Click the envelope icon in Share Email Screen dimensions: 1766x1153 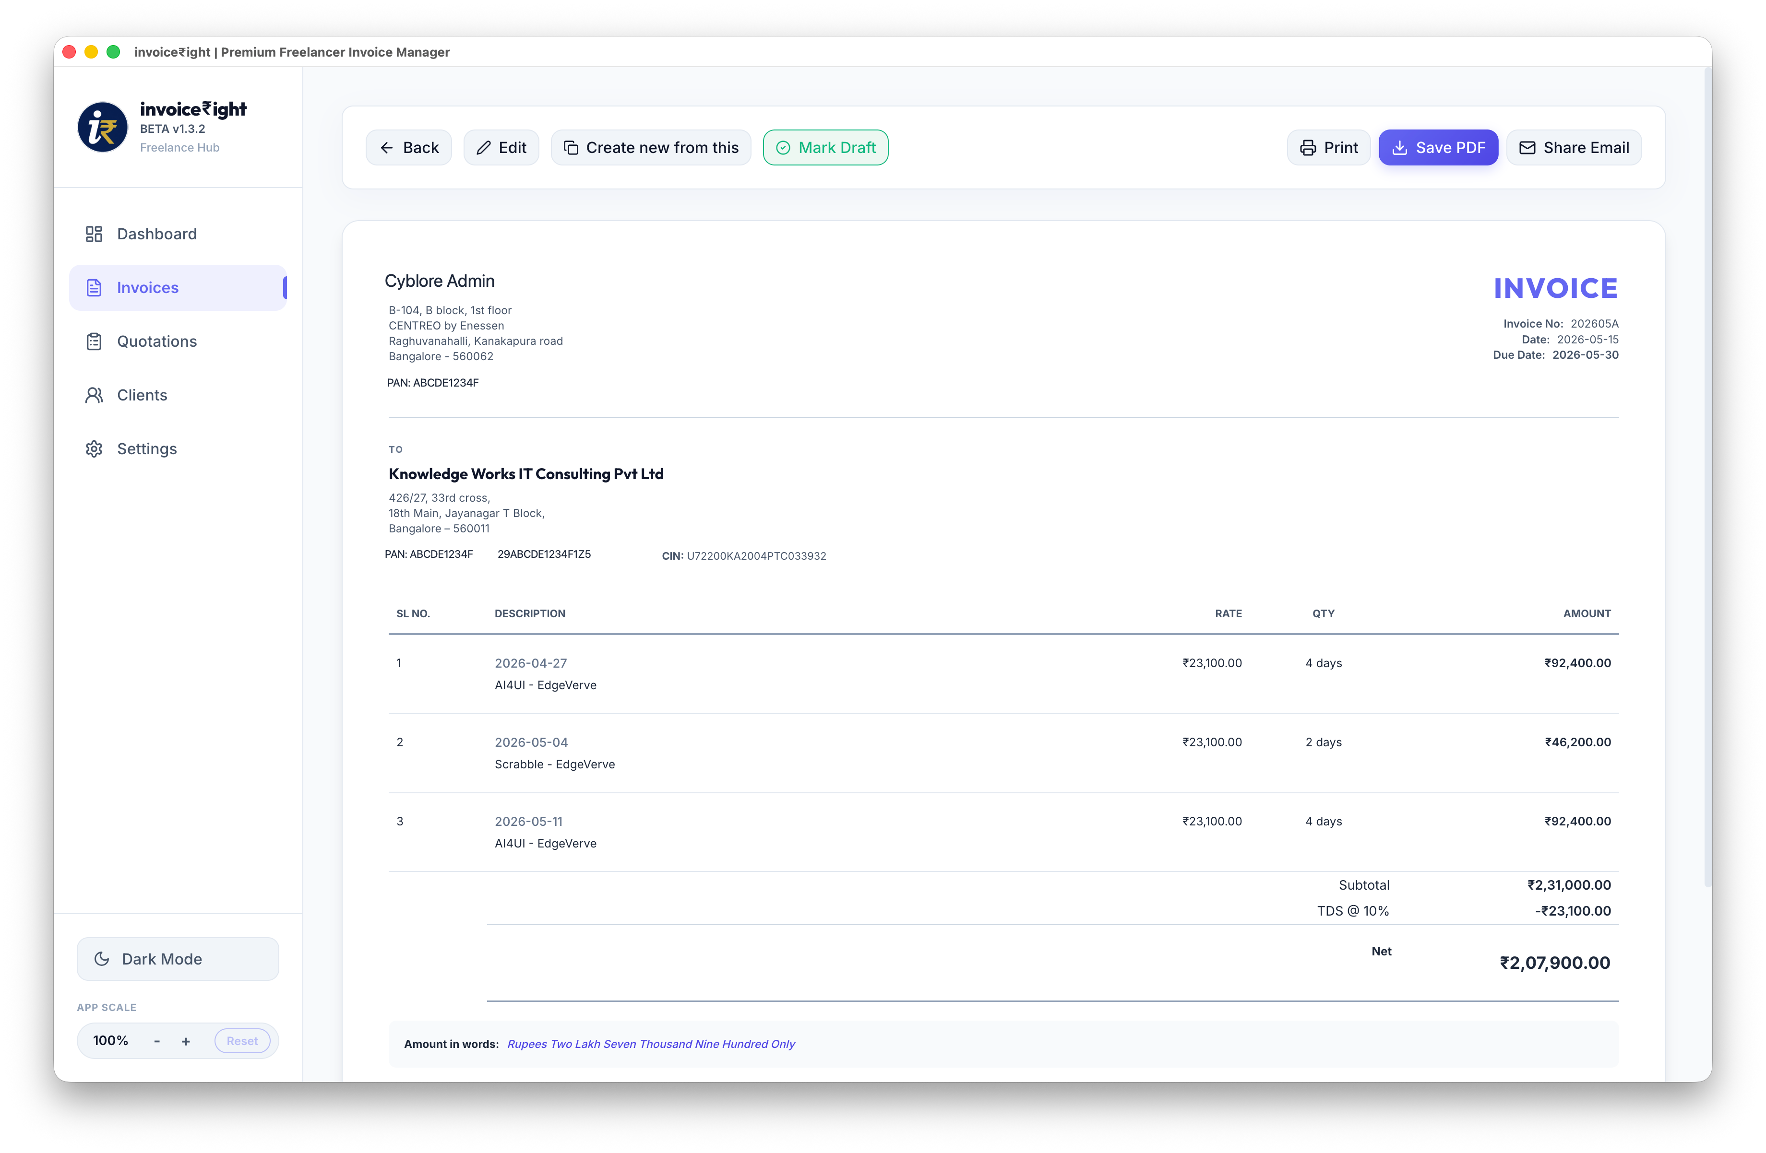coord(1527,148)
